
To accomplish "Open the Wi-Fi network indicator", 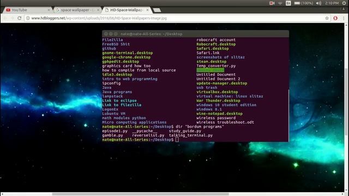I will pos(280,3).
